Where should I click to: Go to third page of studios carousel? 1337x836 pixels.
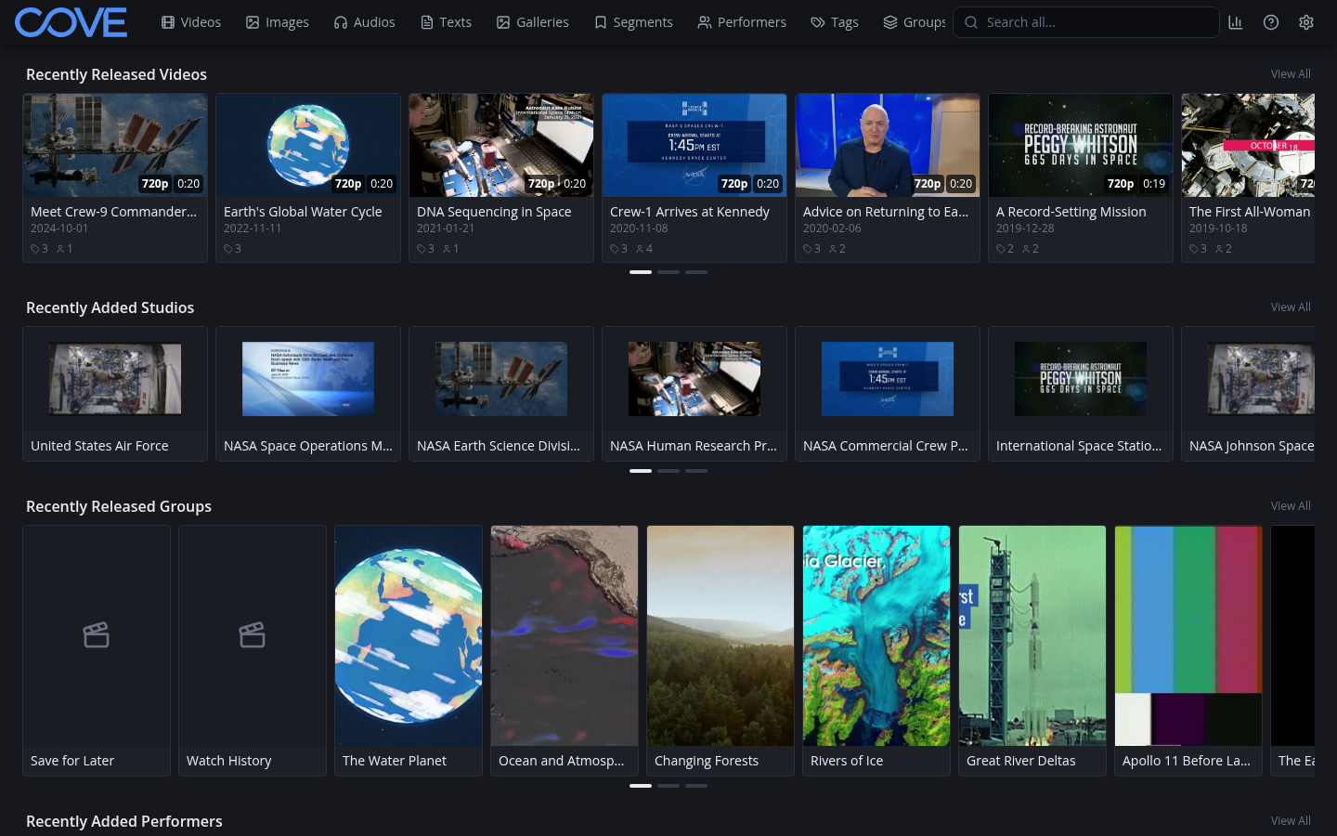(x=696, y=471)
